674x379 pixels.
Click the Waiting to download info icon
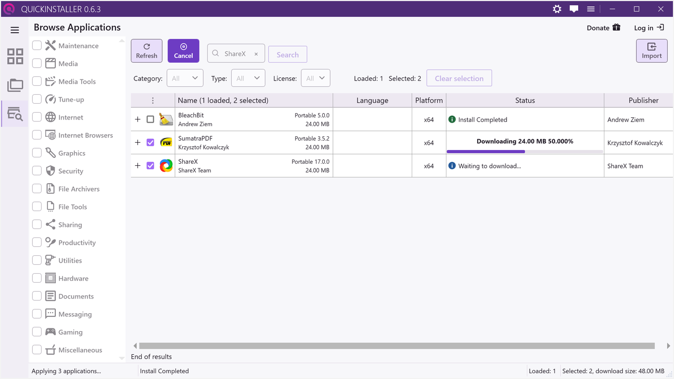point(452,166)
